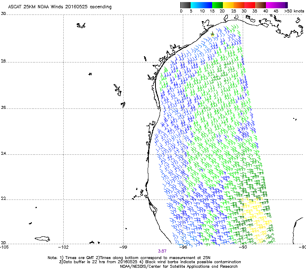
Task: Click the longitude label '-99'
Action: [123, 247]
